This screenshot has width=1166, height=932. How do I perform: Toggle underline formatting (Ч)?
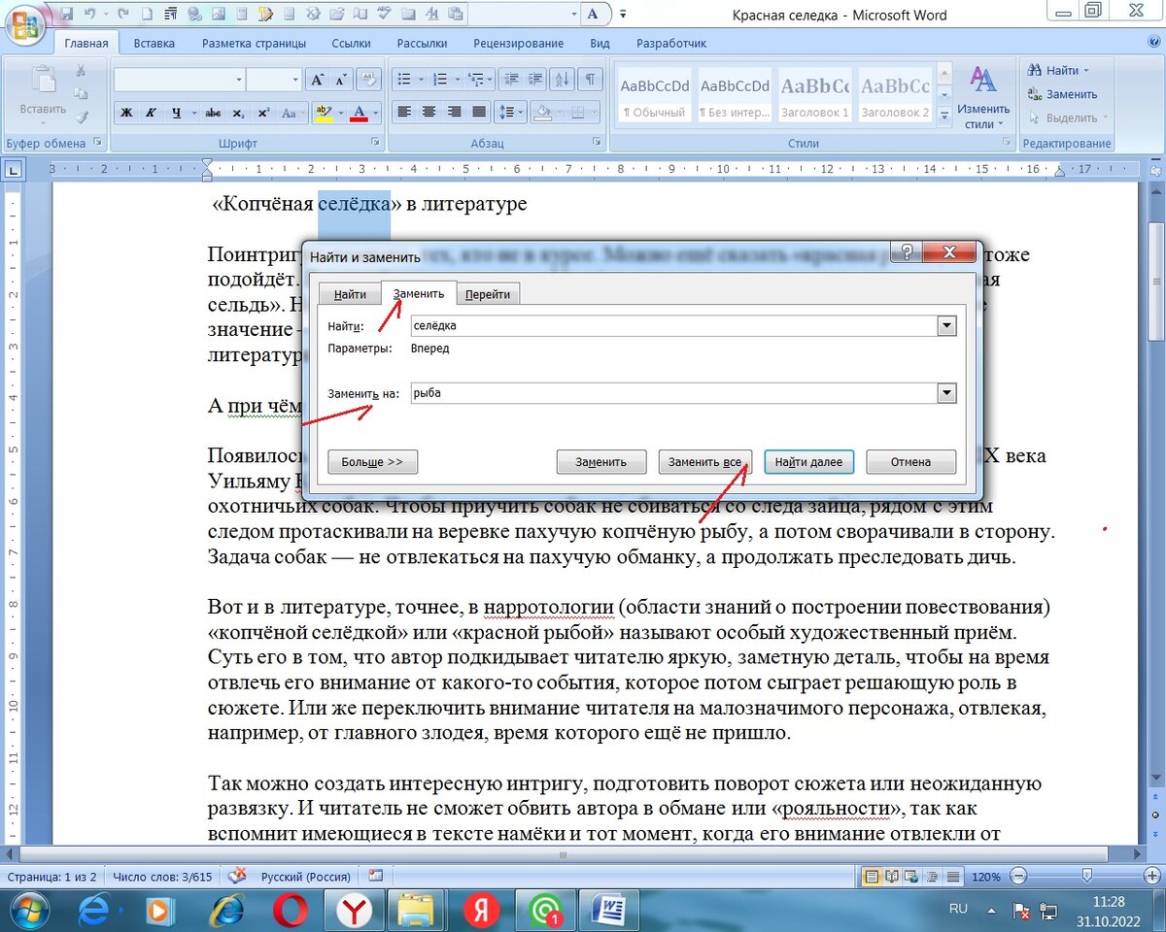176,113
